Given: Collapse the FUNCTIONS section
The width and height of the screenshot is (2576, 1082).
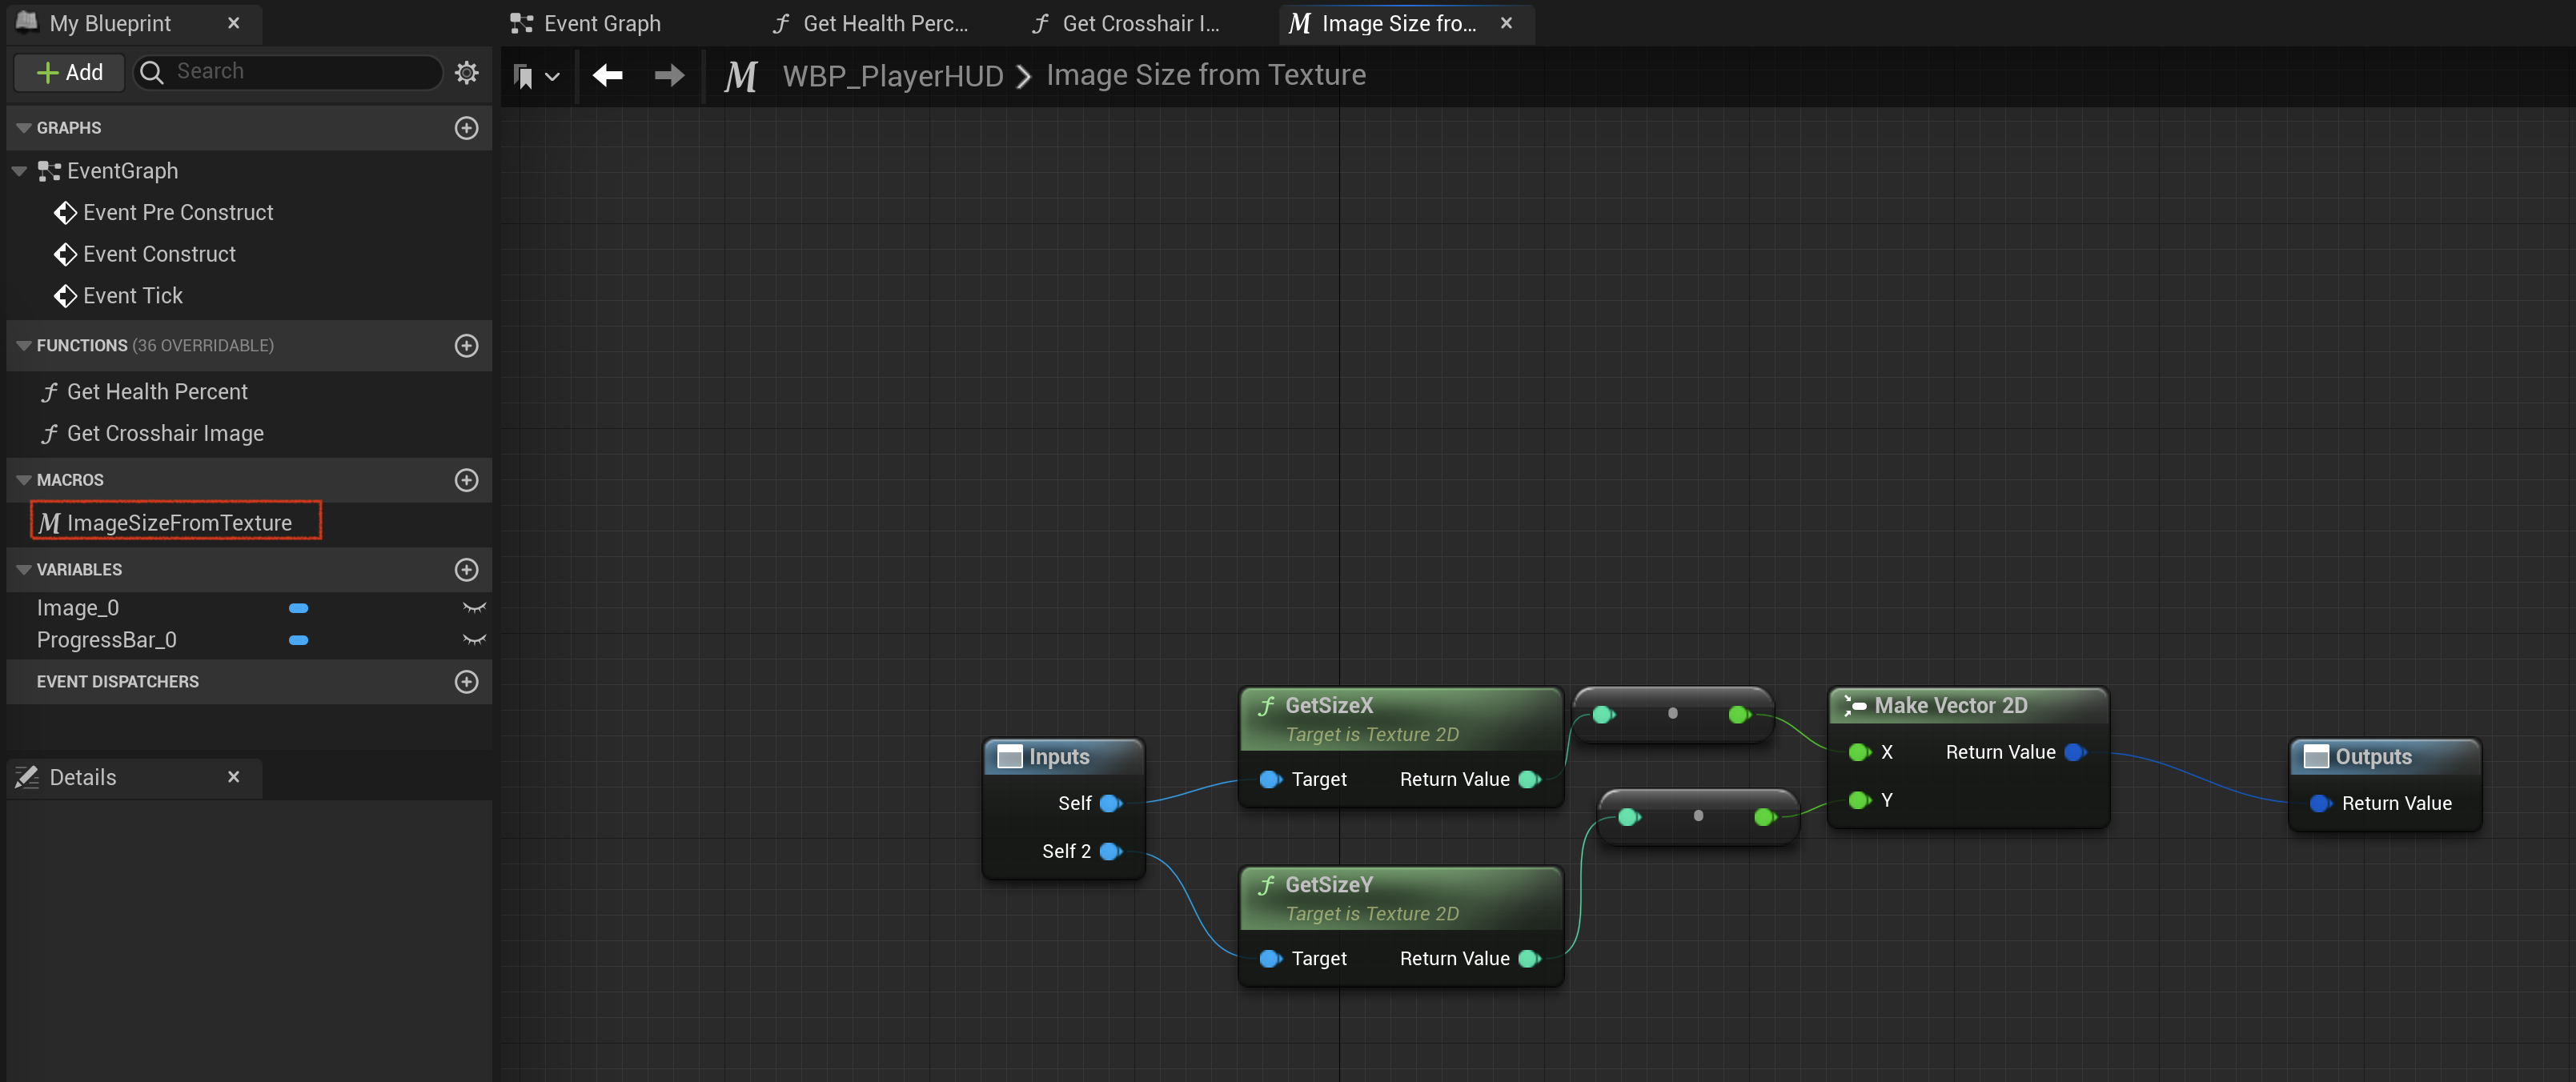Looking at the screenshot, I should tap(24, 346).
